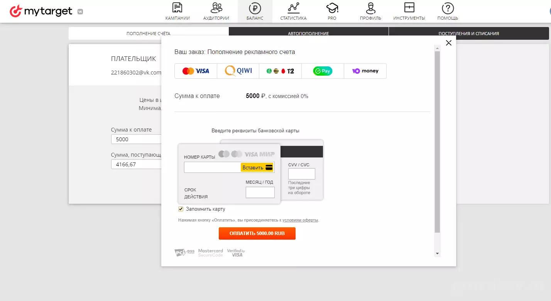Focus the CVV / CVC field
The image size is (551, 301).
(302, 174)
